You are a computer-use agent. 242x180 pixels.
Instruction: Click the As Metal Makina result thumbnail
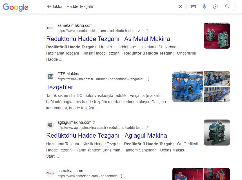(x=217, y=36)
